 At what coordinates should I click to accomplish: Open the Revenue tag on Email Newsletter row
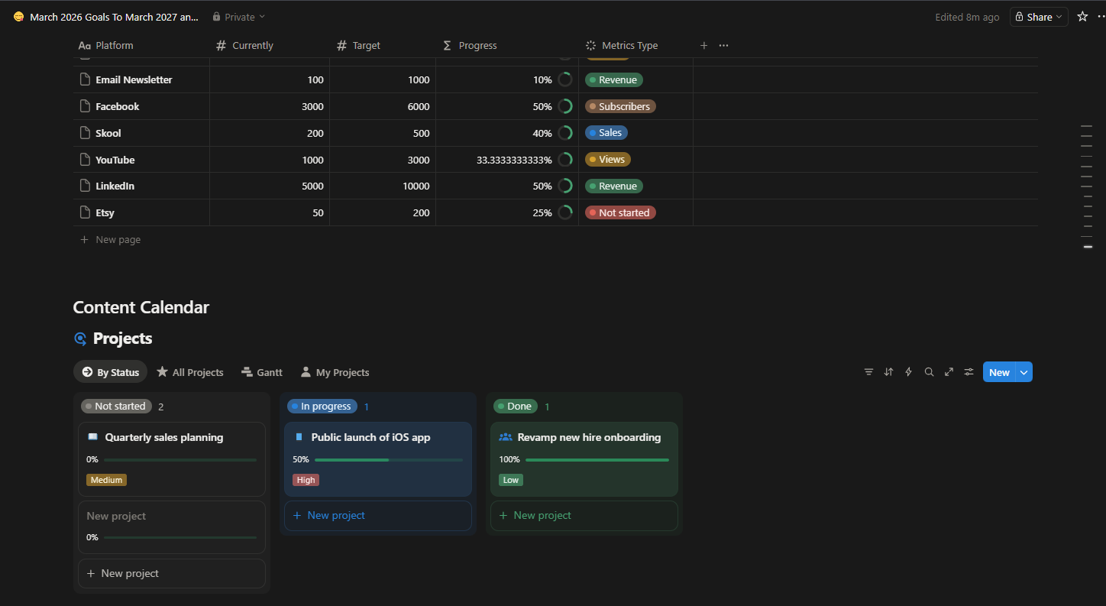[x=614, y=79]
